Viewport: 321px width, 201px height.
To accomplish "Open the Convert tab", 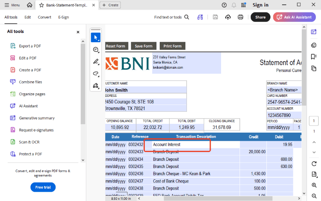I will coord(45,17).
